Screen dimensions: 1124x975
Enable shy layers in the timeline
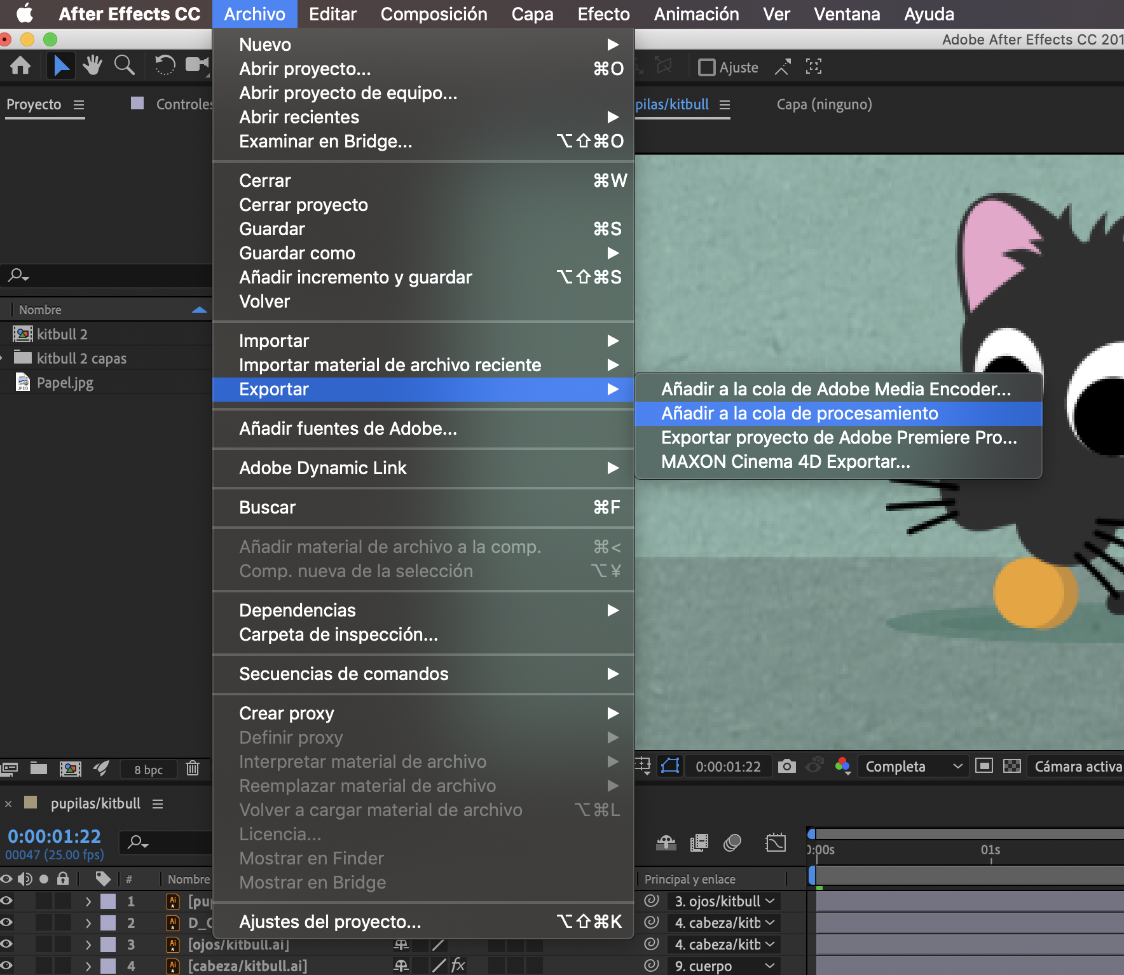tap(666, 843)
